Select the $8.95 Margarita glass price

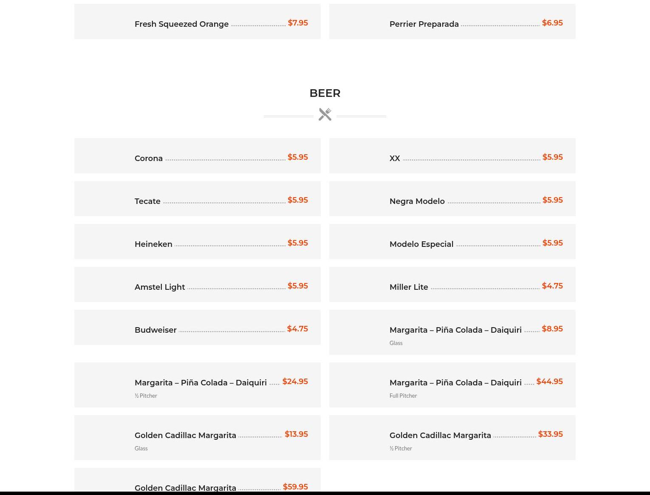click(x=552, y=329)
